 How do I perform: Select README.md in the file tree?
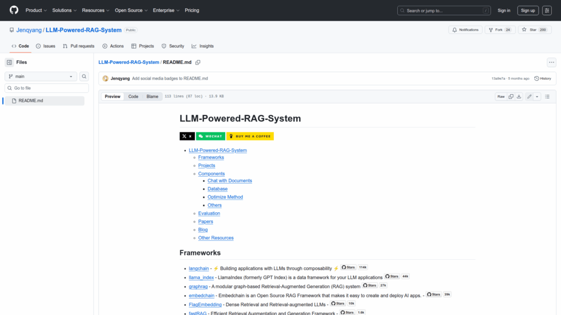[44, 101]
